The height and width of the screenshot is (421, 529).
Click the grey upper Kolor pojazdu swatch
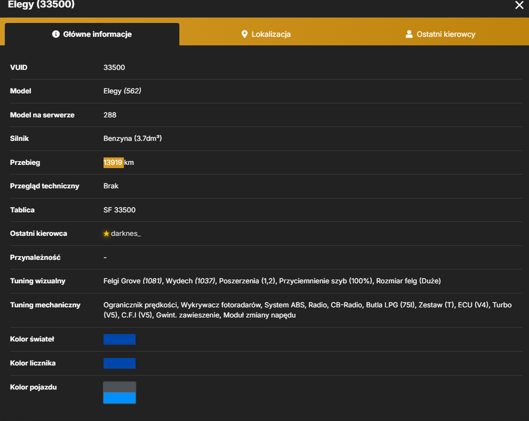click(x=120, y=387)
